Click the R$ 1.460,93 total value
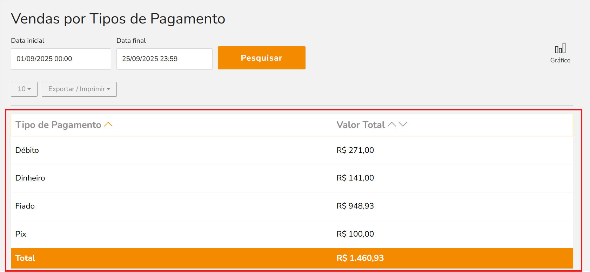This screenshot has width=590, height=272. tap(360, 258)
